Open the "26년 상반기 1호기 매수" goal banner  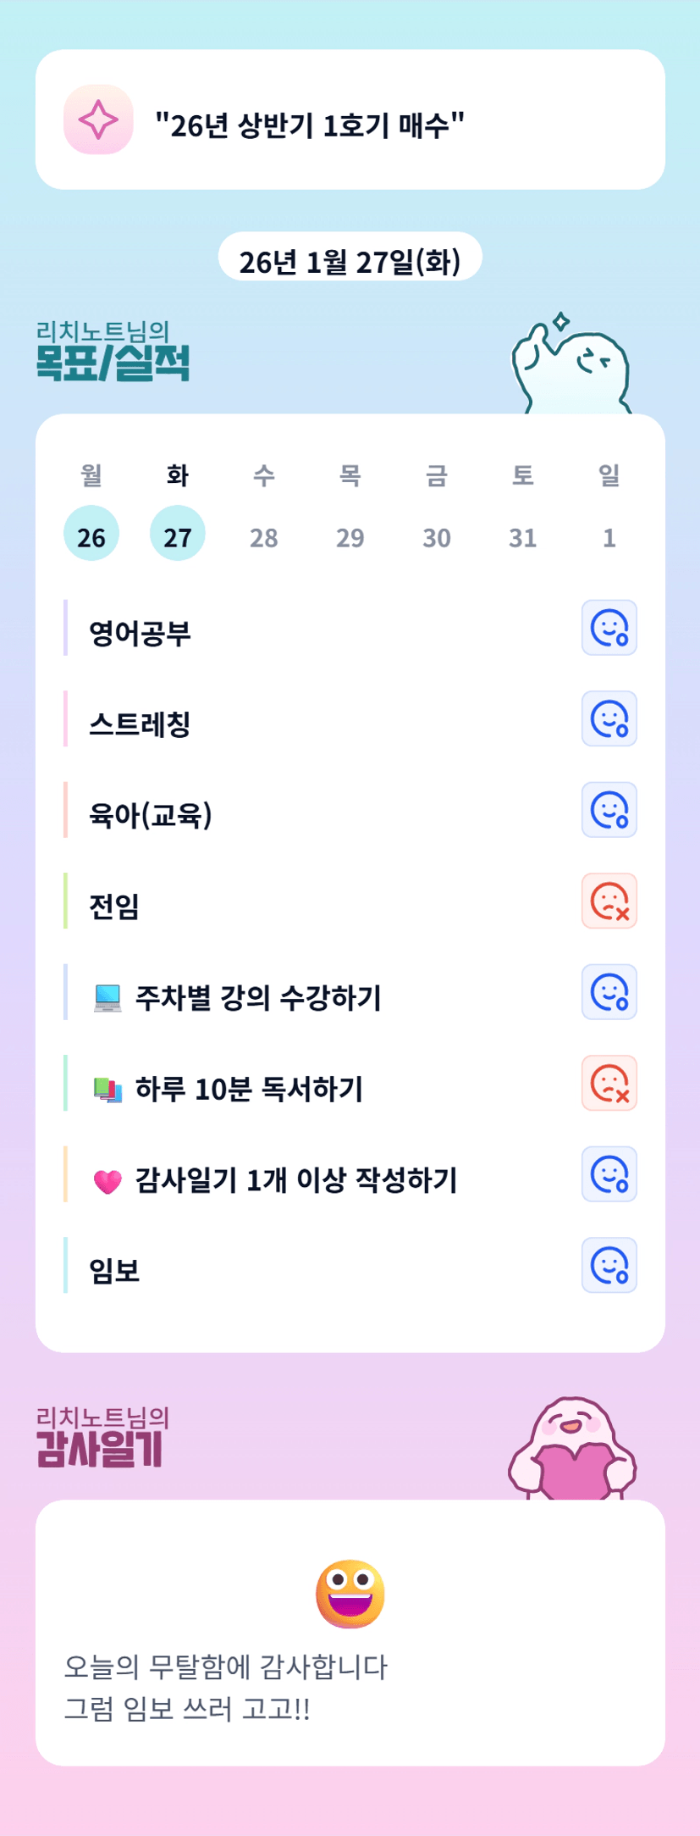coord(350,120)
